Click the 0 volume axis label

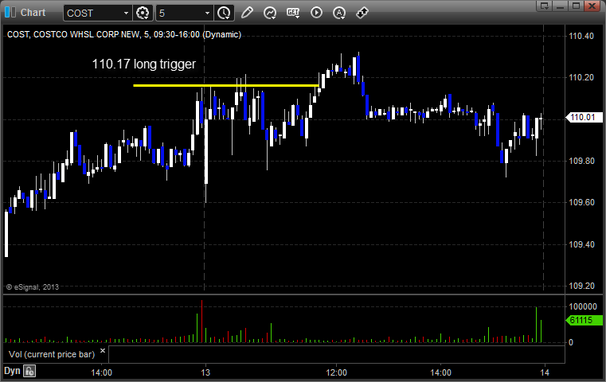[571, 342]
